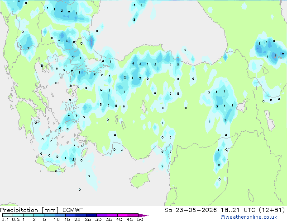Pick the 0.1–0.5 mm legend swatch
The width and height of the screenshot is (287, 221).
click(8, 215)
